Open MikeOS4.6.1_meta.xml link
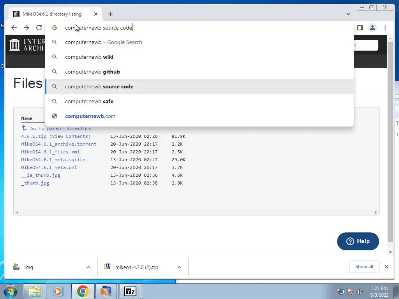Image resolution: width=399 pixels, height=299 pixels. click(49, 167)
